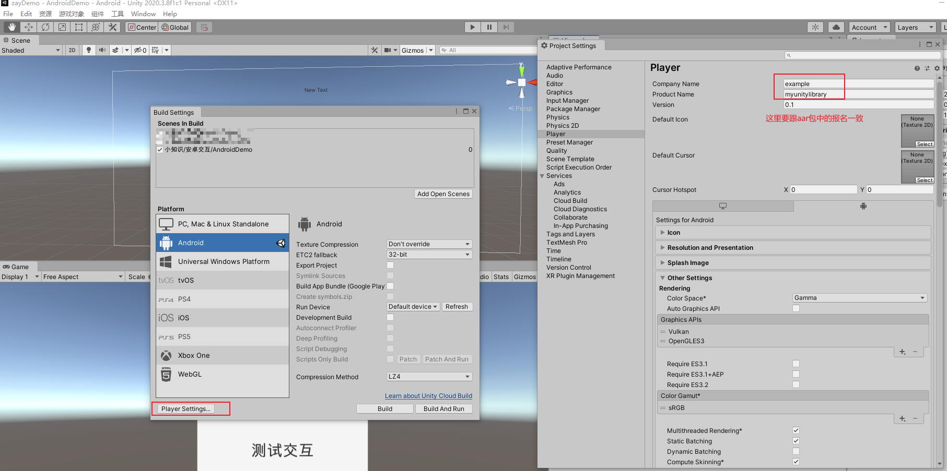Open Texture Compression dropdown
This screenshot has width=947, height=471.
[x=429, y=244]
